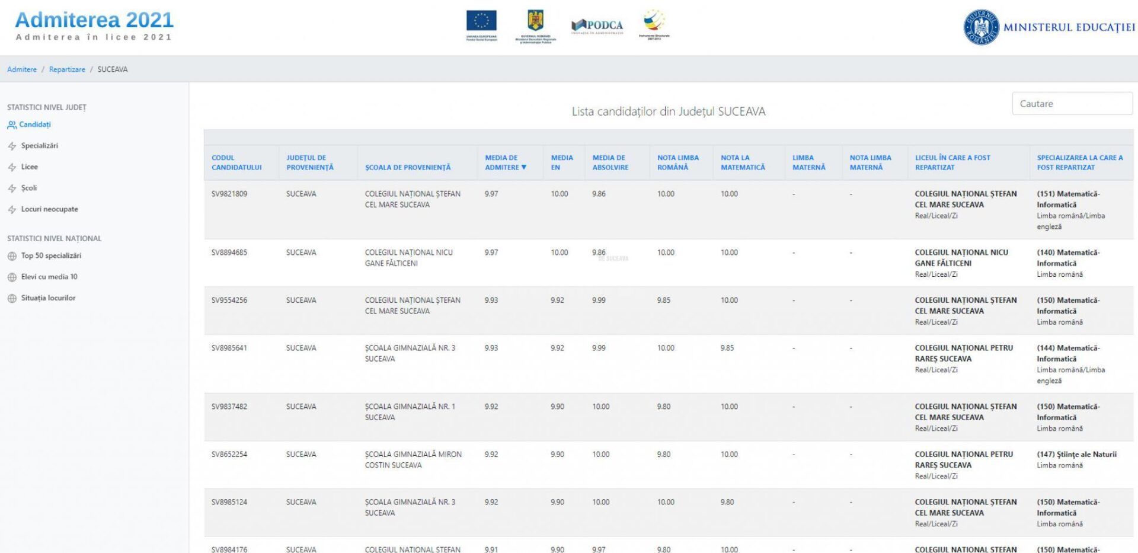The width and height of the screenshot is (1138, 553).
Task: Sort table by Nota Limba Română header
Action: (x=677, y=162)
